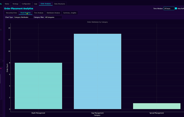Image resolution: width=184 pixels, height=117 pixels.
Task: Click the Spread Management bar
Action: tap(157, 106)
